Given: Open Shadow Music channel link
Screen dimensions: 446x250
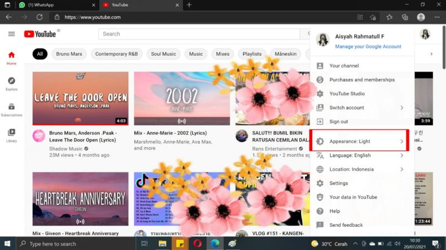Looking at the screenshot, I should [66, 149].
